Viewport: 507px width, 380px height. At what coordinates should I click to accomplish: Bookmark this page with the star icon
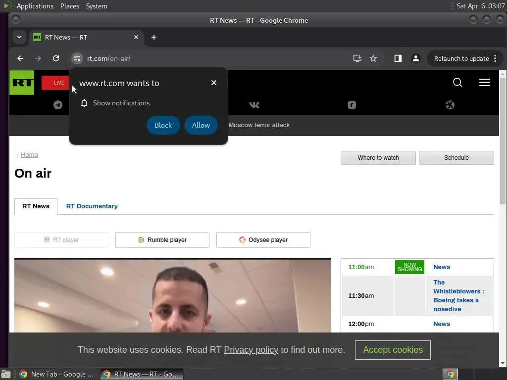coord(373,58)
